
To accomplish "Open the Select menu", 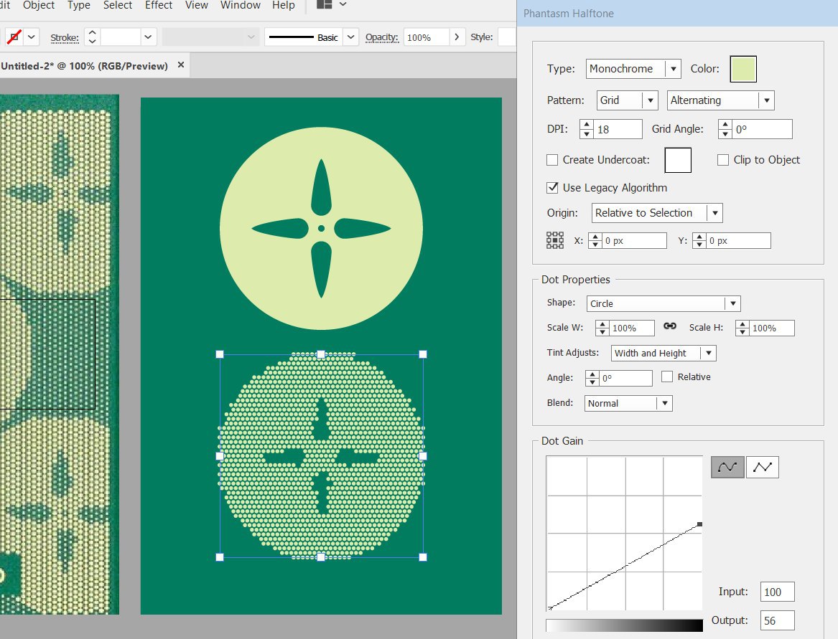I will pyautogui.click(x=118, y=5).
